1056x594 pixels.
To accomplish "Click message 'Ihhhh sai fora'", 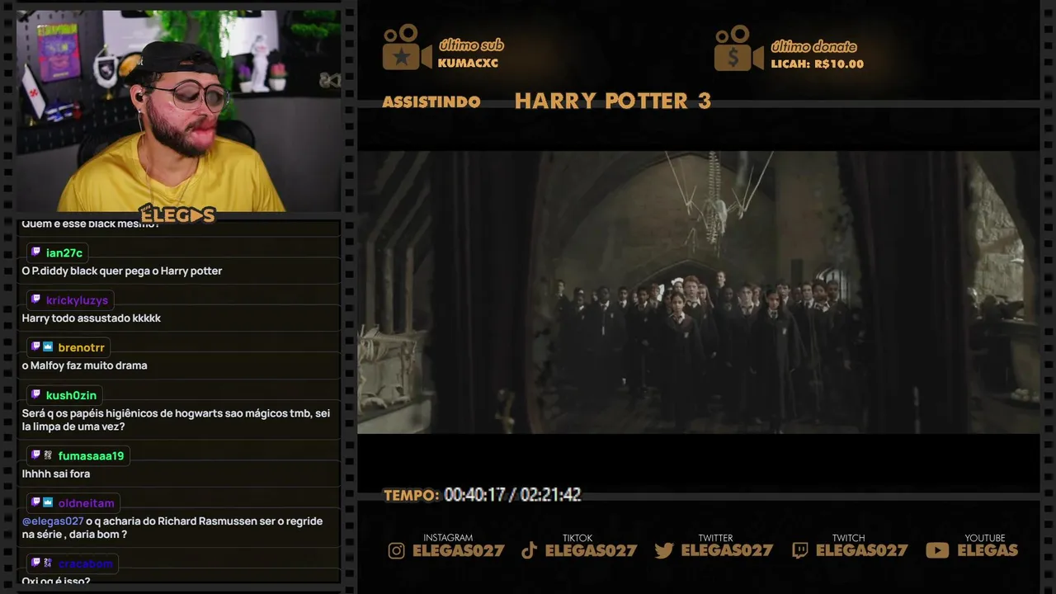I will (x=56, y=474).
